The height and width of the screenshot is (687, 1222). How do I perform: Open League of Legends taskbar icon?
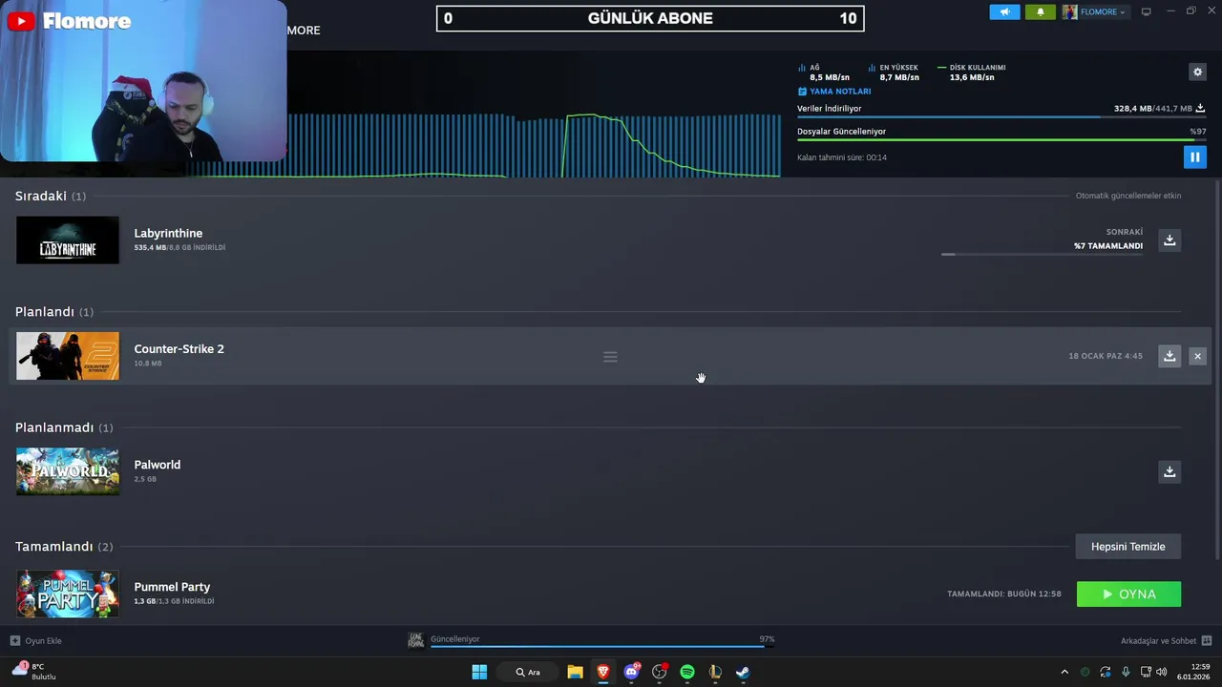[x=715, y=672]
